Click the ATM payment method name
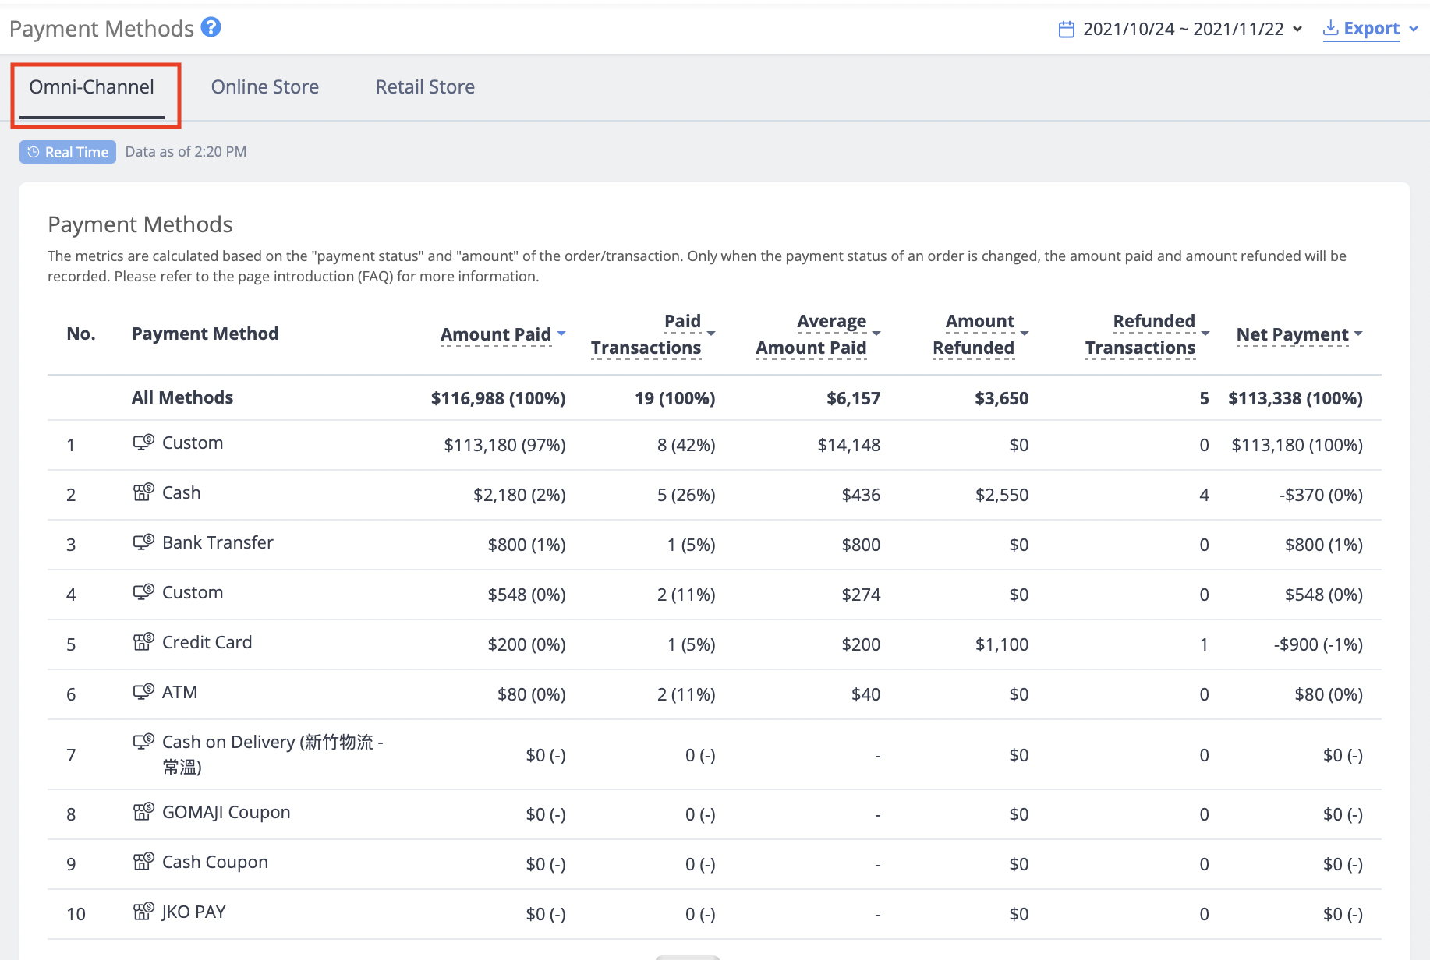This screenshot has height=960, width=1430. (179, 692)
